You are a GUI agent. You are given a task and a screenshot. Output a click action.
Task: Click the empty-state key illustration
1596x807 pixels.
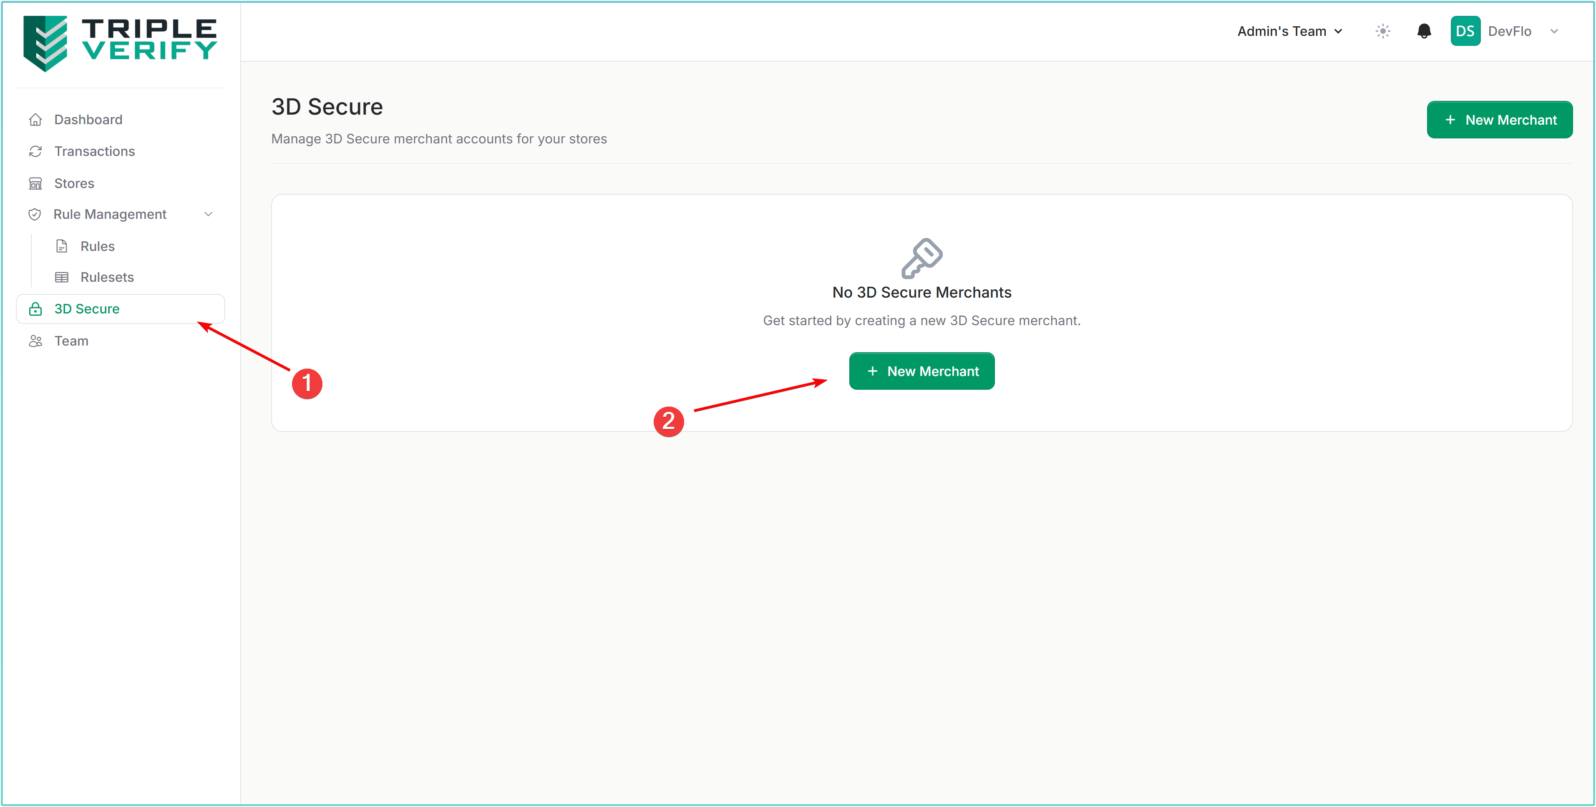coord(921,258)
